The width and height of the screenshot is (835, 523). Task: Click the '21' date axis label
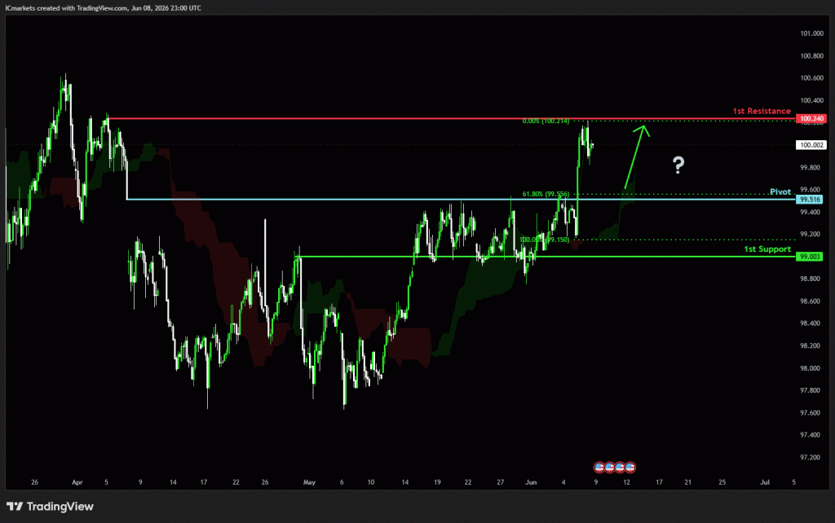(688, 482)
